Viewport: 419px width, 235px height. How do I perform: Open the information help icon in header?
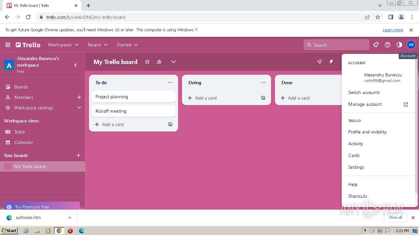388,45
